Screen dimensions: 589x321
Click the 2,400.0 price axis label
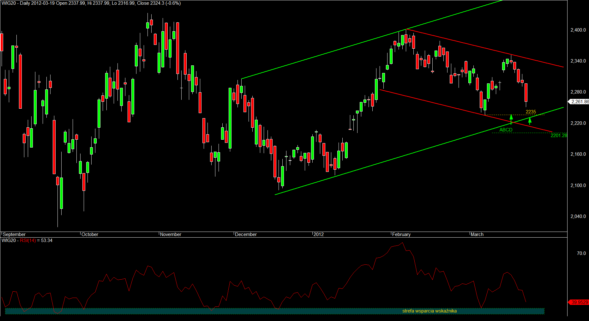point(578,30)
